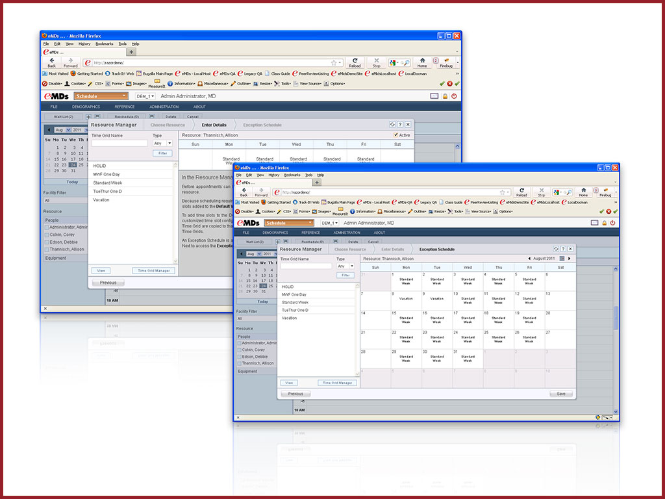This screenshot has width=665, height=499.
Task: Click the View button in the back dialog
Action: coord(101,270)
